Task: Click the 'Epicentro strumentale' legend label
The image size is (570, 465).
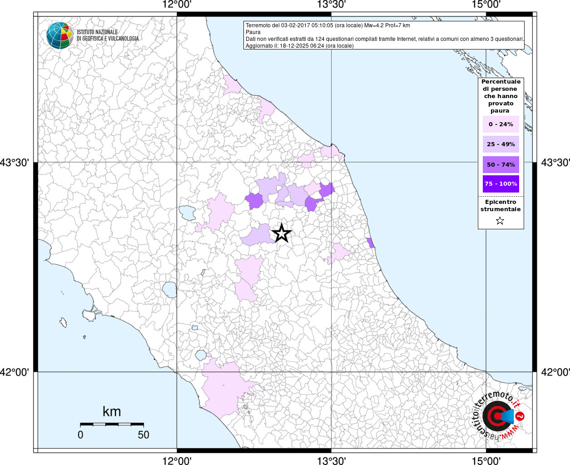Action: (x=501, y=206)
